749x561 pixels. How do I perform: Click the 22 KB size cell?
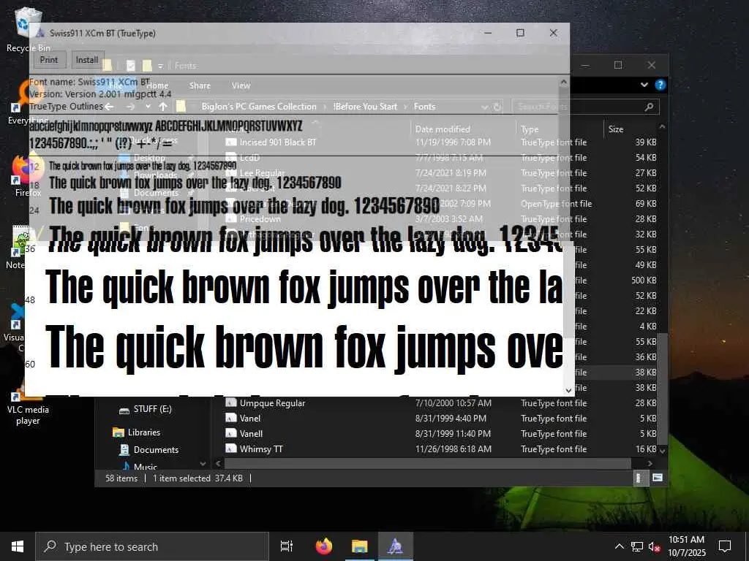[646, 311]
